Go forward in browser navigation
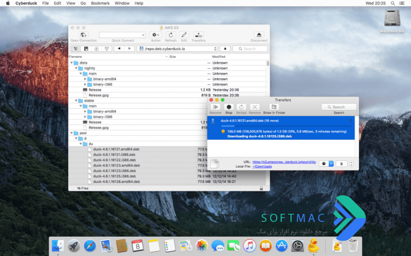411x256 pixels. click(x=129, y=49)
